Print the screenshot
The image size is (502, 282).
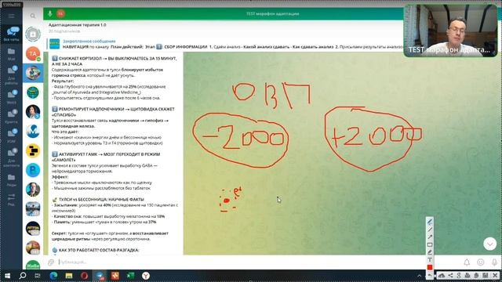coord(467,275)
